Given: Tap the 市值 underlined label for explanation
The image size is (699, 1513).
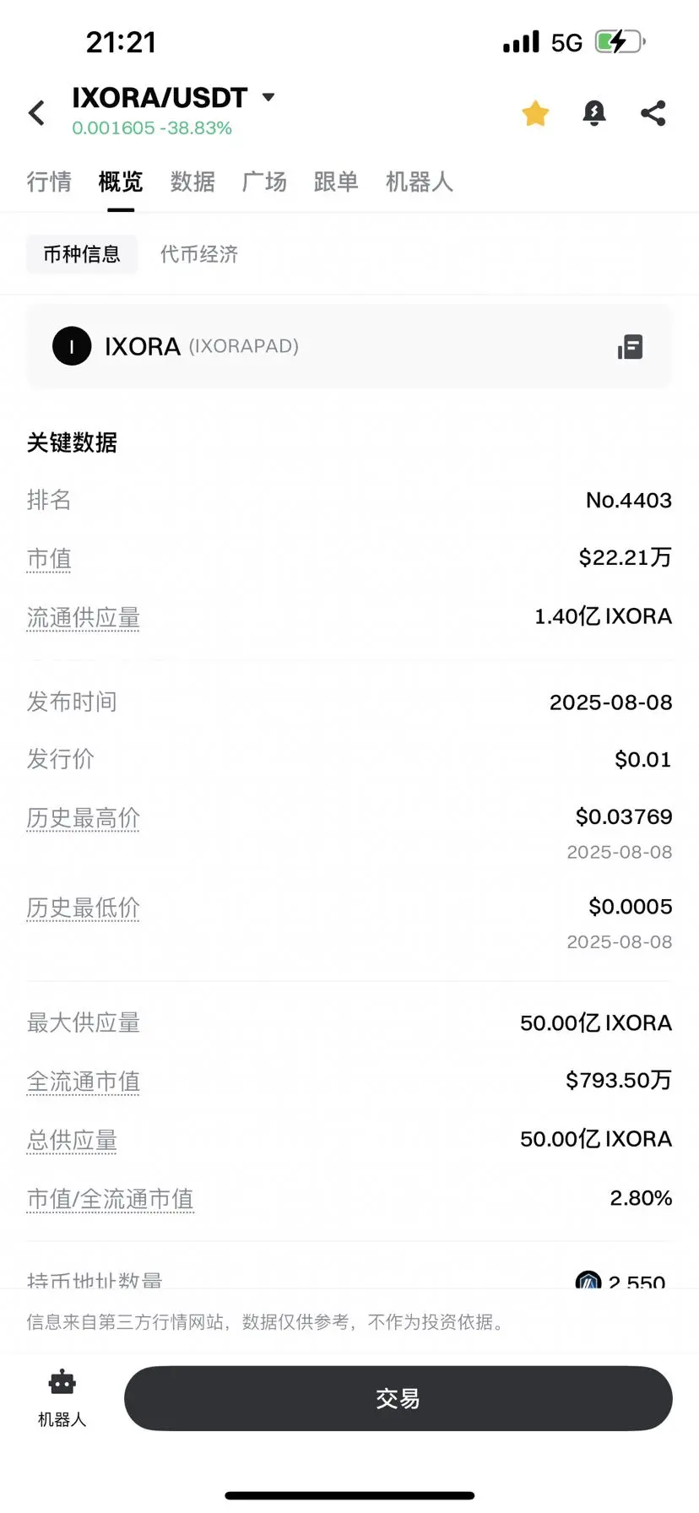Looking at the screenshot, I should pyautogui.click(x=49, y=559).
